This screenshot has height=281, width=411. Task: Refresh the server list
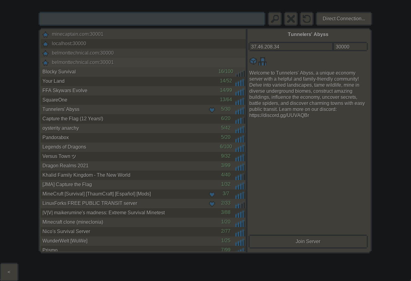tap(307, 19)
